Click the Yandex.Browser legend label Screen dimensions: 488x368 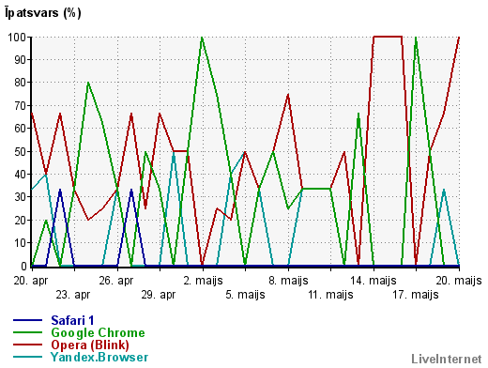coord(99,357)
